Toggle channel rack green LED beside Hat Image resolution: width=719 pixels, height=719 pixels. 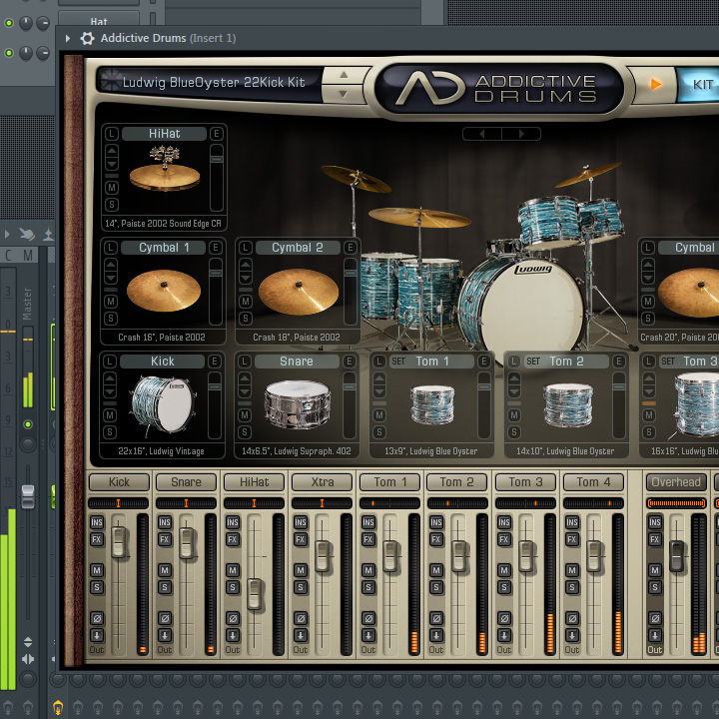(9, 23)
